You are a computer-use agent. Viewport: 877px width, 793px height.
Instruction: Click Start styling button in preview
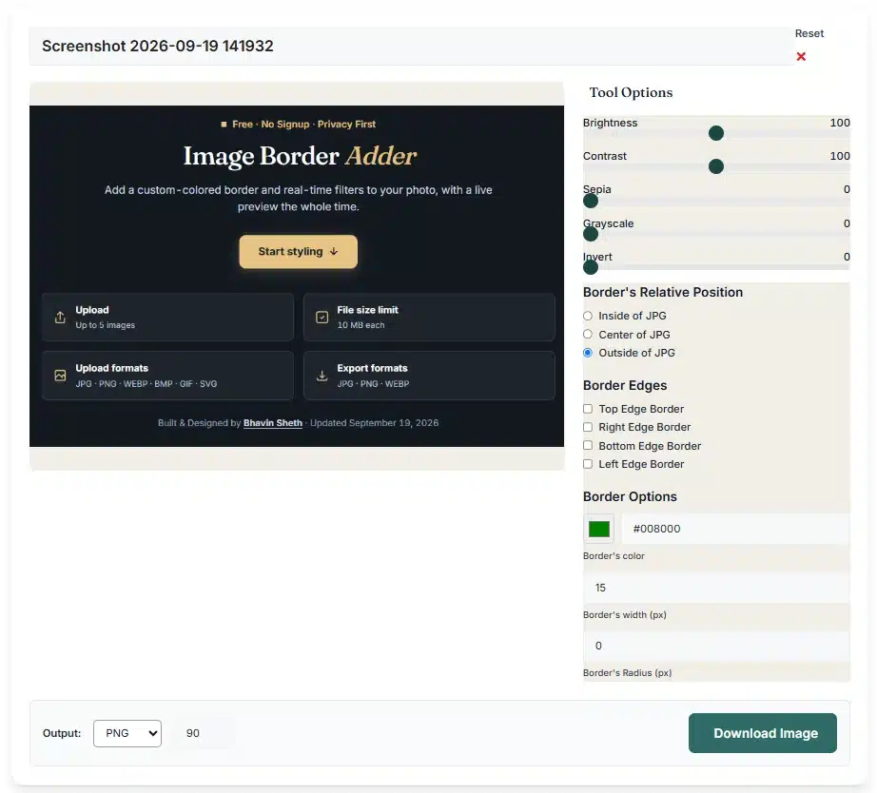298,252
